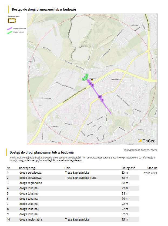The width and height of the screenshot is (168, 226).
Task: Select purple map marker number 3
Action: coord(93,85)
